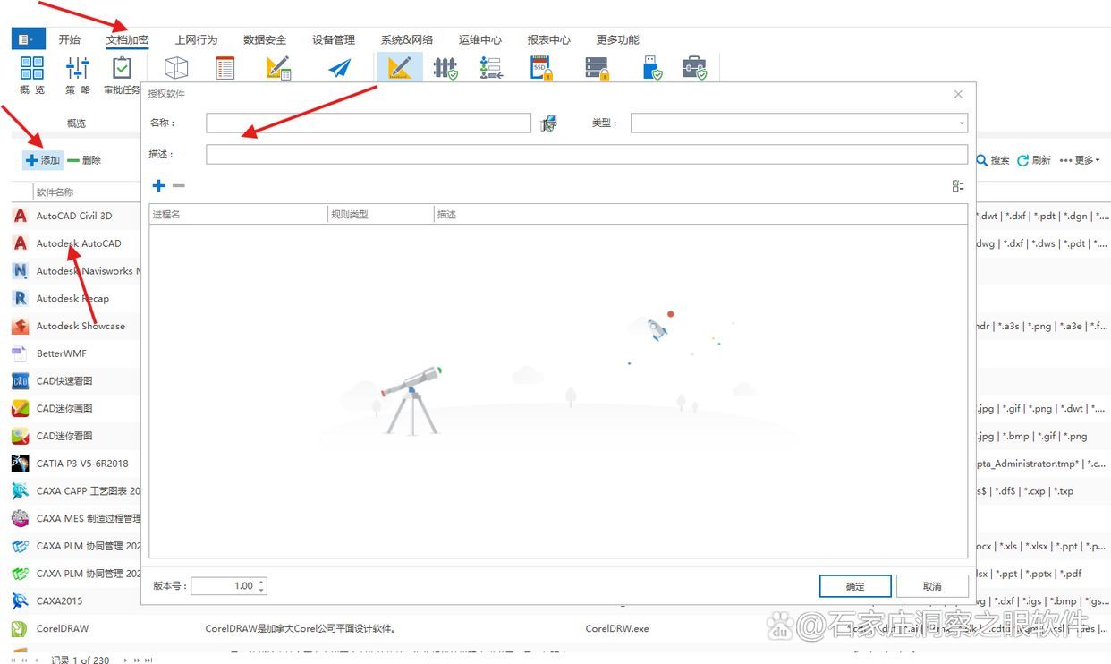Open the 更多 dropdown

[1080, 160]
